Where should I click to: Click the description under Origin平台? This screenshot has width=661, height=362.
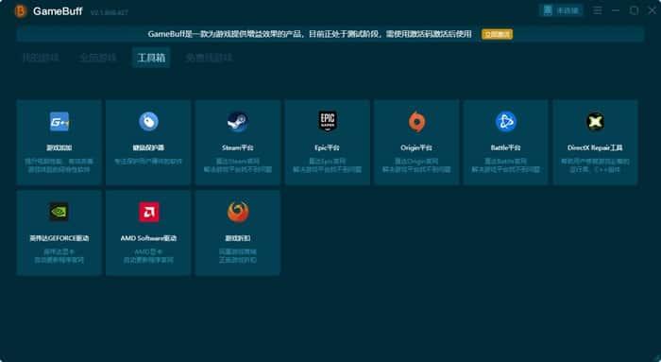(416, 165)
